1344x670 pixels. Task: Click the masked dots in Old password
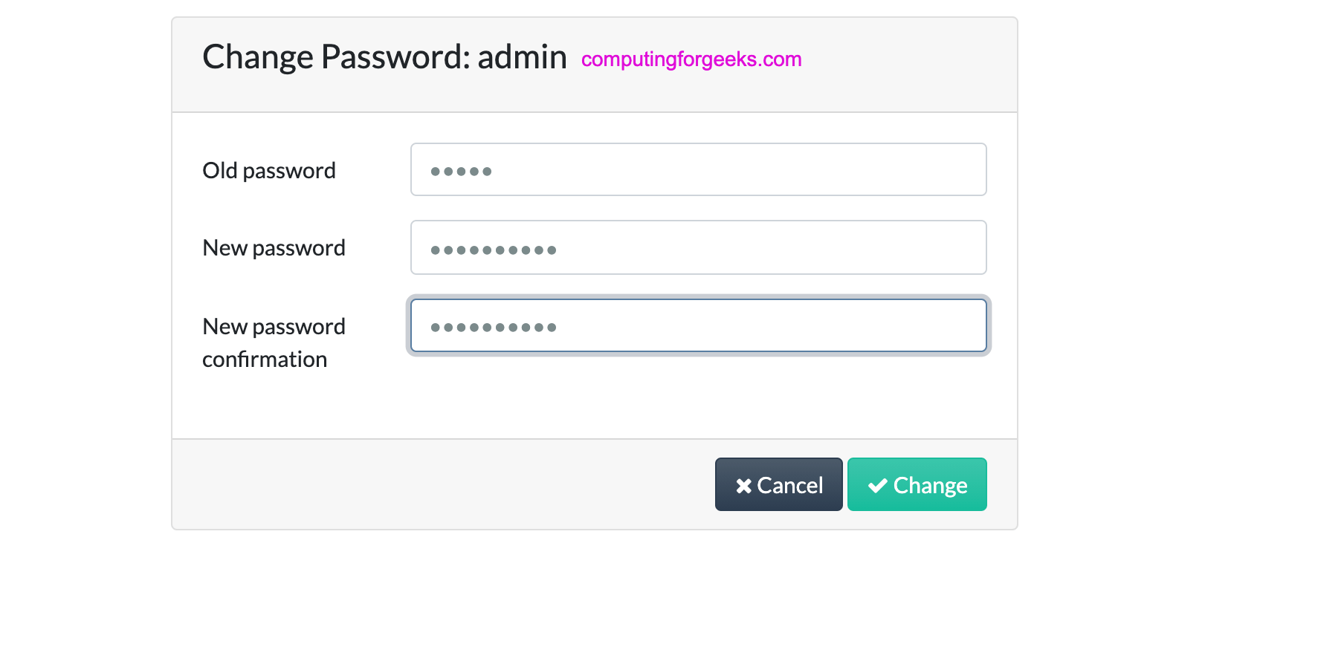461,172
